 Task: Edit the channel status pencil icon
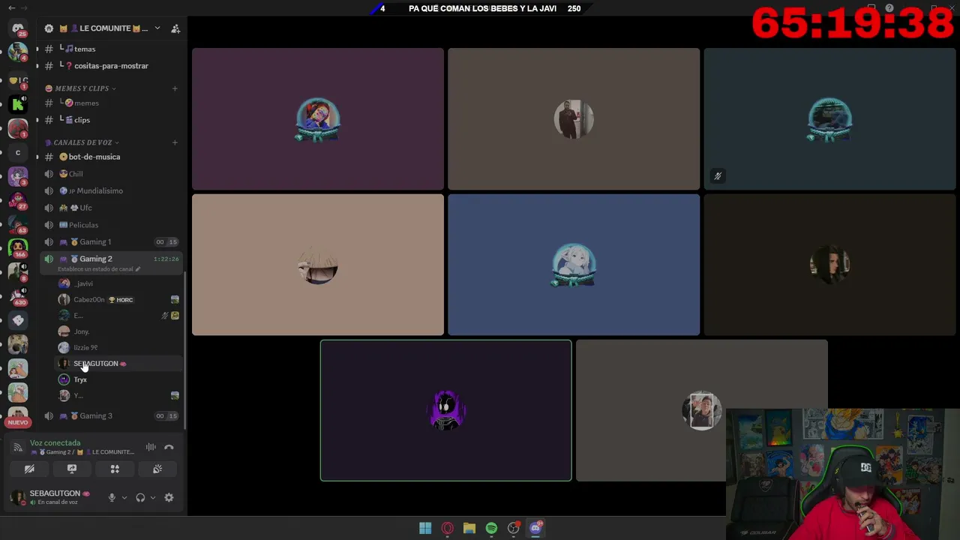[137, 268]
